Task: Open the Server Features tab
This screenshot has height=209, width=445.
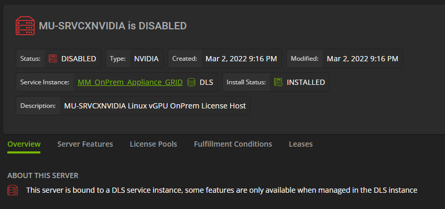Action: [x=85, y=144]
